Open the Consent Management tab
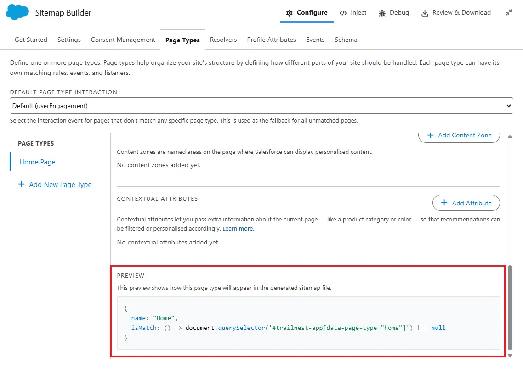 (123, 40)
